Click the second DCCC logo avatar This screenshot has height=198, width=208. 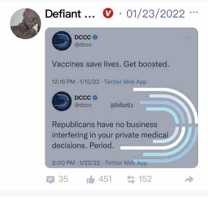pyautogui.click(x=62, y=101)
